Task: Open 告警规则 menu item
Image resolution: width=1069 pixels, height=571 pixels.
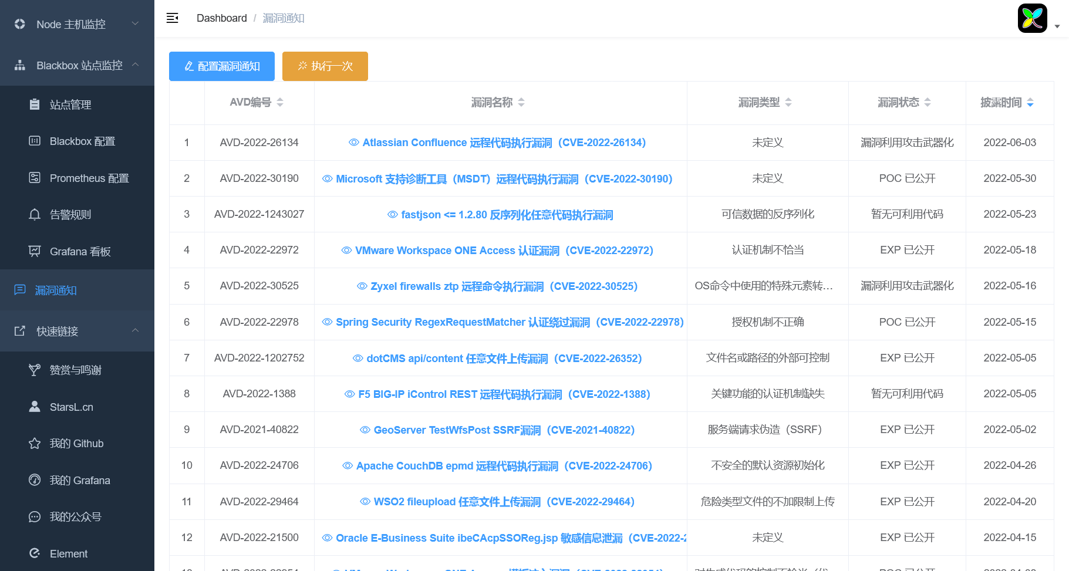Action: [x=77, y=214]
